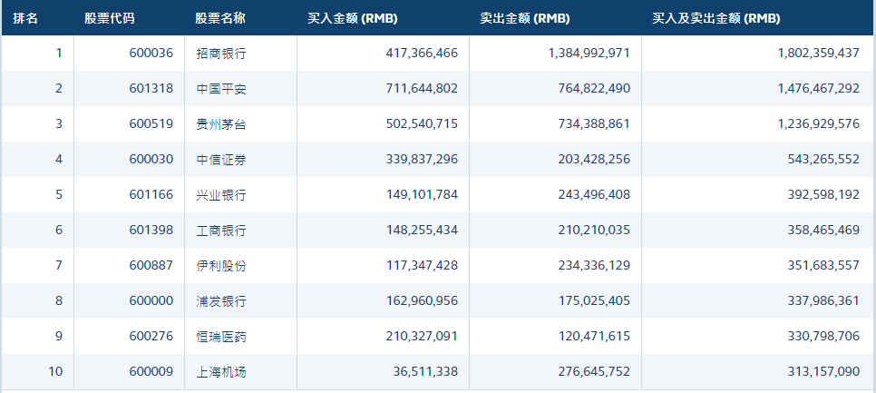Select stock name 工商银行

221,230
